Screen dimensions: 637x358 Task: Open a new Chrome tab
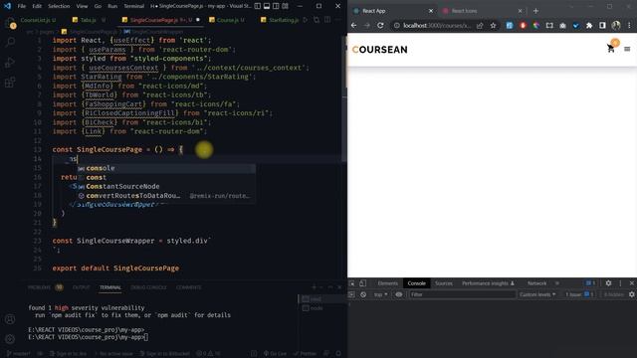point(535,11)
